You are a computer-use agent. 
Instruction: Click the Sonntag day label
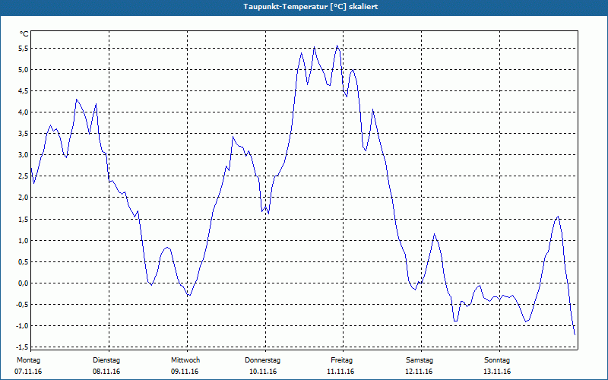(497, 360)
